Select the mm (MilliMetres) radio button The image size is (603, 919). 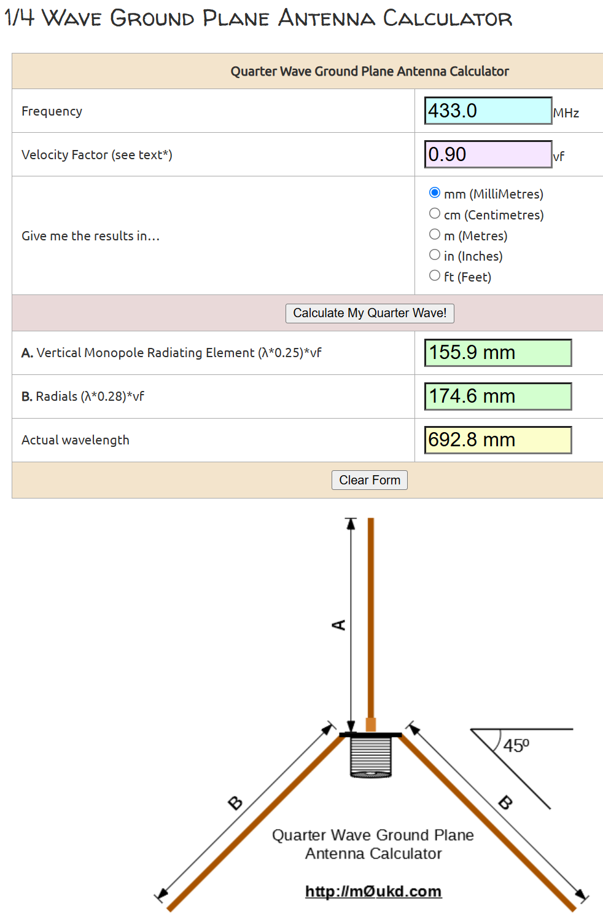(x=435, y=193)
